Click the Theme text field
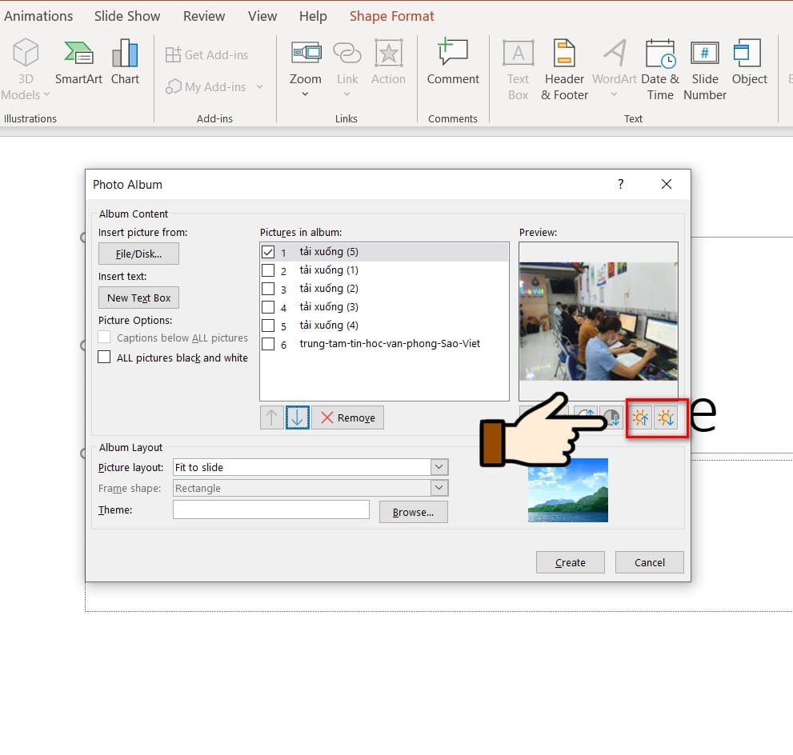Viewport: 793px width, 755px height. click(271, 509)
